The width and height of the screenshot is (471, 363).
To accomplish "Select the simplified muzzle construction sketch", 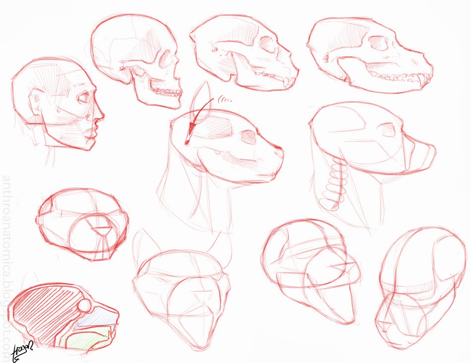I will pos(79,227).
